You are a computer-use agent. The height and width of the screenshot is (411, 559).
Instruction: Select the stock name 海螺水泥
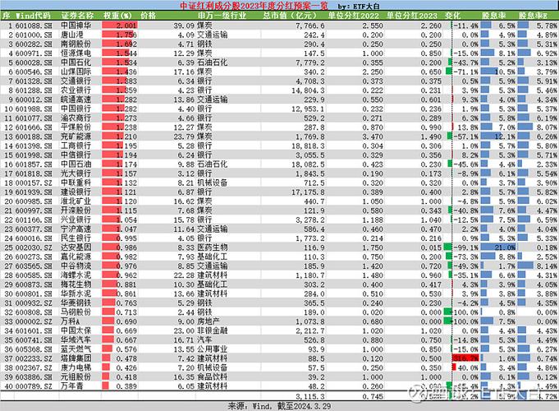[x=76, y=275]
